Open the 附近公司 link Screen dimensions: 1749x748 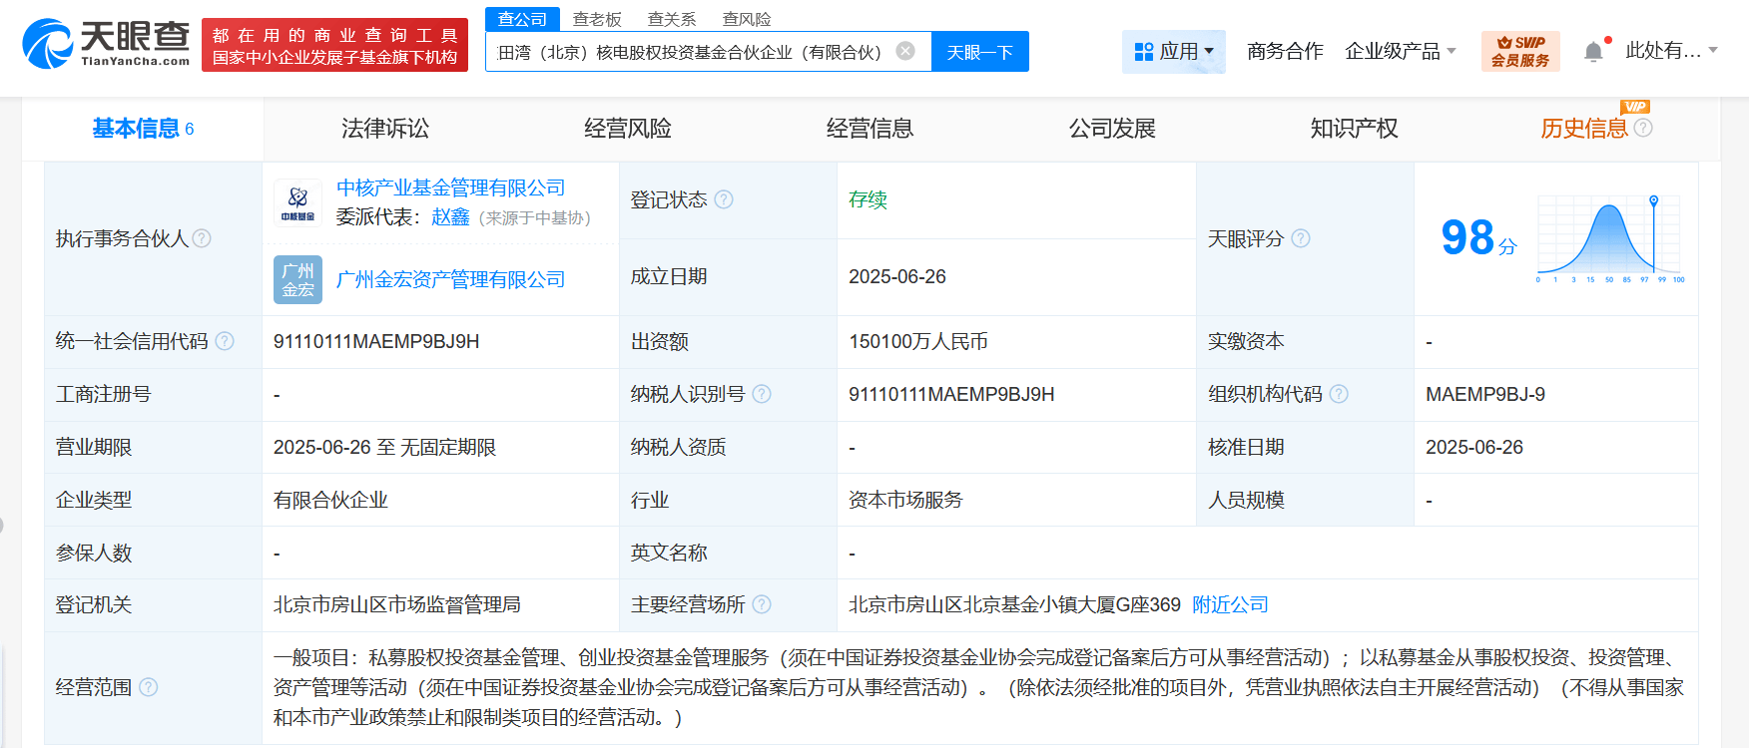point(1230,604)
